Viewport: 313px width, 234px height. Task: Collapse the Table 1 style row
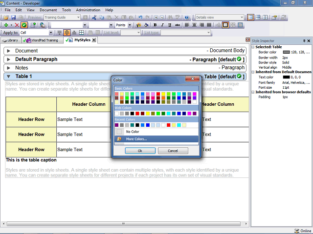click(x=9, y=77)
